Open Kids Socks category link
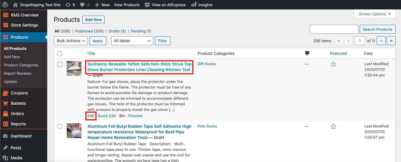This screenshot has width=401, height=162. pos(207,126)
